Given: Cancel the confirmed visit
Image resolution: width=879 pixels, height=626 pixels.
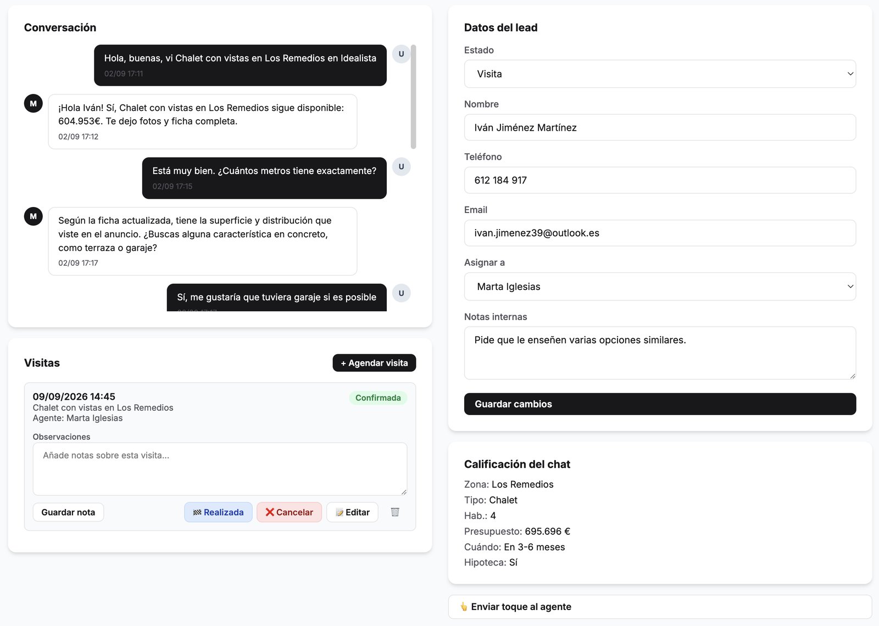Looking at the screenshot, I should (289, 512).
